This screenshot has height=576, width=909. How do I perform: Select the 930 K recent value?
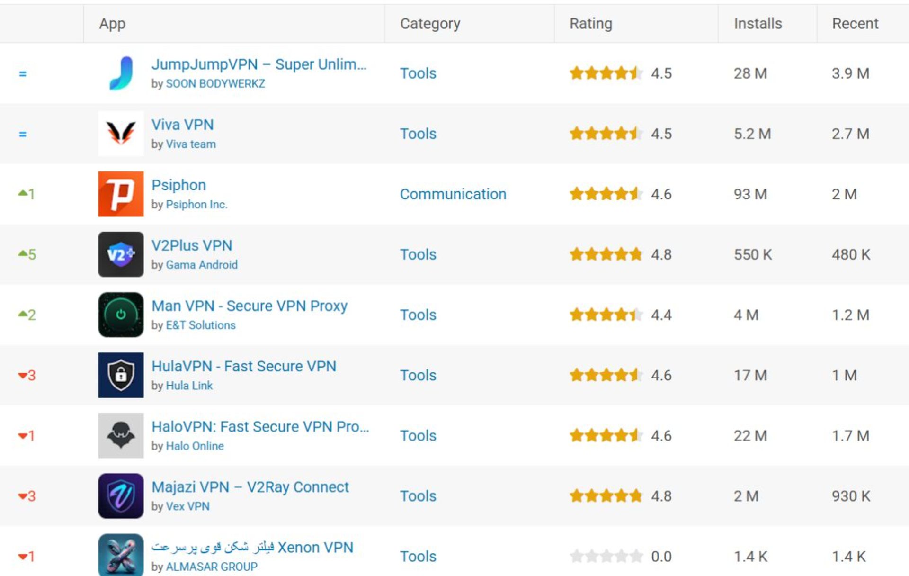click(x=851, y=496)
